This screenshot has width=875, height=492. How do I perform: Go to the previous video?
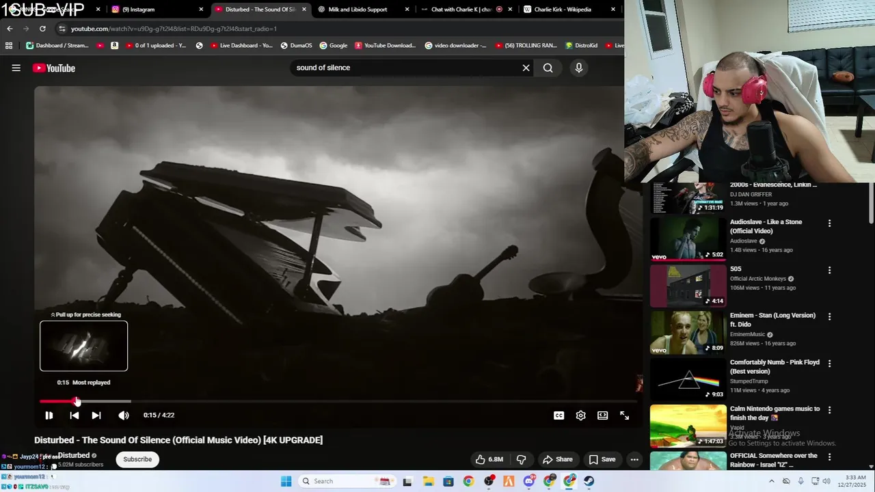[75, 415]
